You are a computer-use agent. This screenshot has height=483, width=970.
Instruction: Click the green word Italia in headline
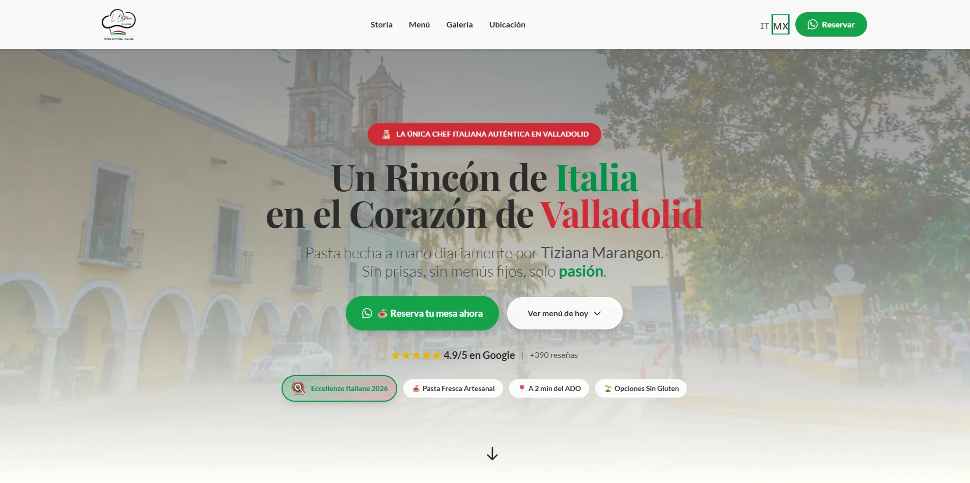coord(596,178)
